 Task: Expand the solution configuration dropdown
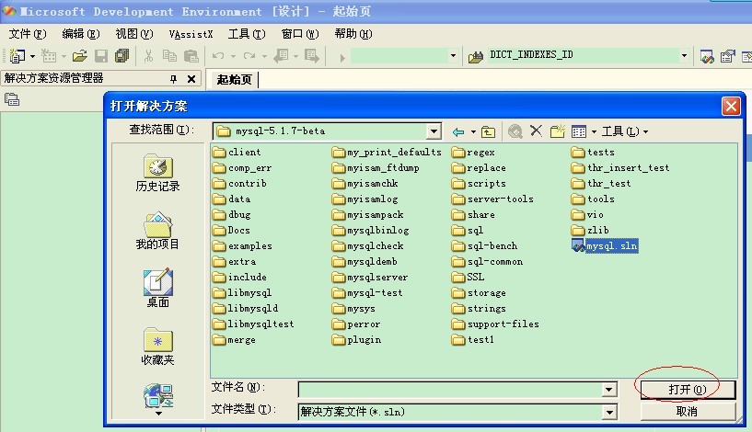[453, 56]
